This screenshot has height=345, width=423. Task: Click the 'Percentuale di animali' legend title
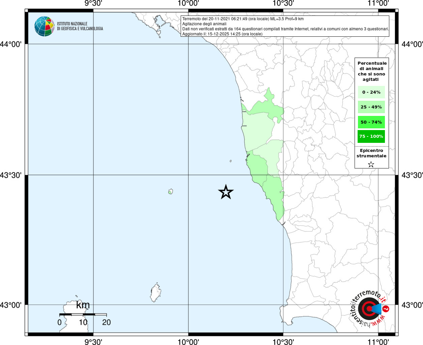(x=372, y=71)
